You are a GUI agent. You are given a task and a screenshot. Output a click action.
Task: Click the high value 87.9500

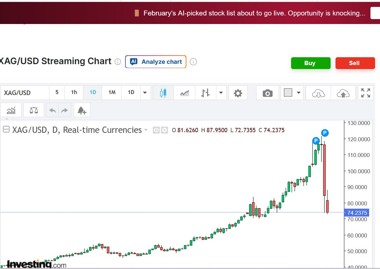tap(217, 130)
